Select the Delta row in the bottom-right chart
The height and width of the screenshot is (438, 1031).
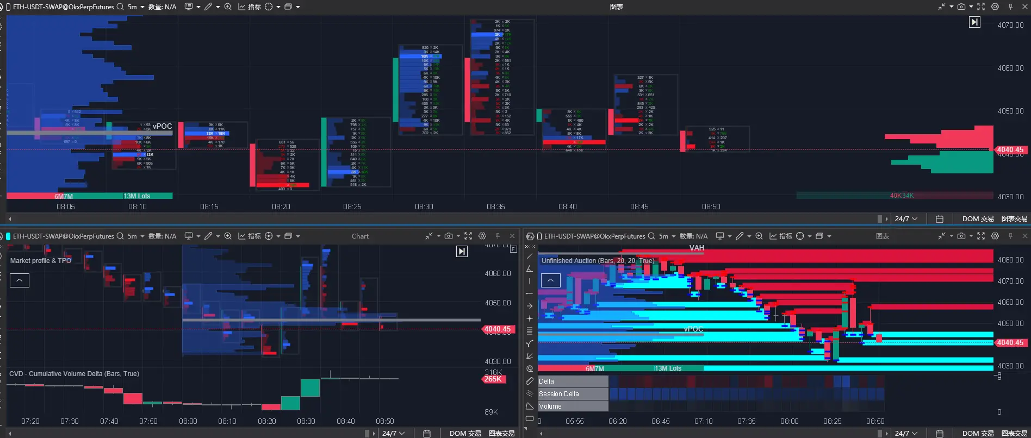[x=573, y=381]
